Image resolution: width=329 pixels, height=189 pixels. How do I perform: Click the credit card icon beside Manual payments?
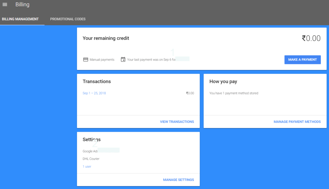click(85, 59)
